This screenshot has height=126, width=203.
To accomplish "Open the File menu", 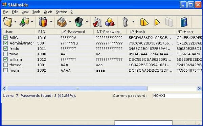I will 5,12.
